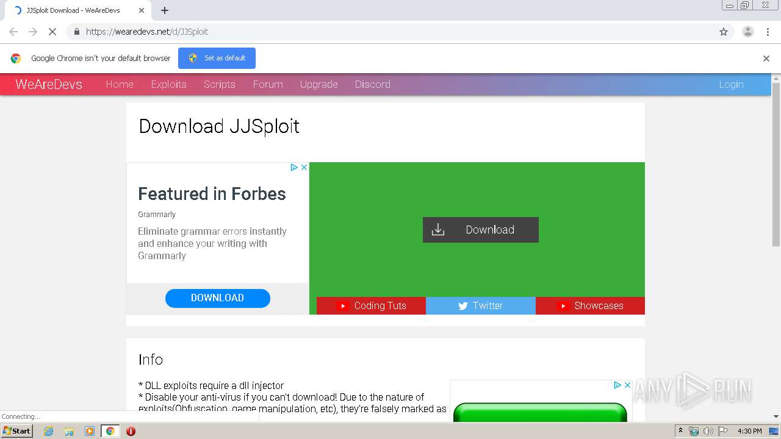The width and height of the screenshot is (781, 439).
Task: Go to the Home menu item
Action: tap(120, 84)
